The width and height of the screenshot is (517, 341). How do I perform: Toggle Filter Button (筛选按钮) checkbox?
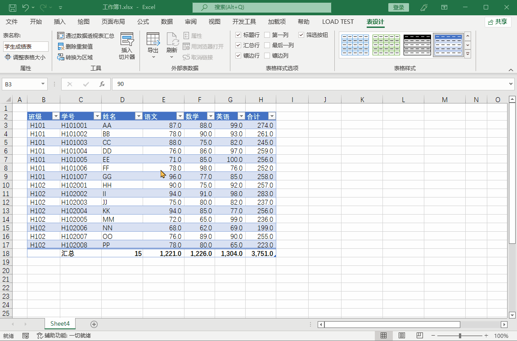[x=301, y=35]
